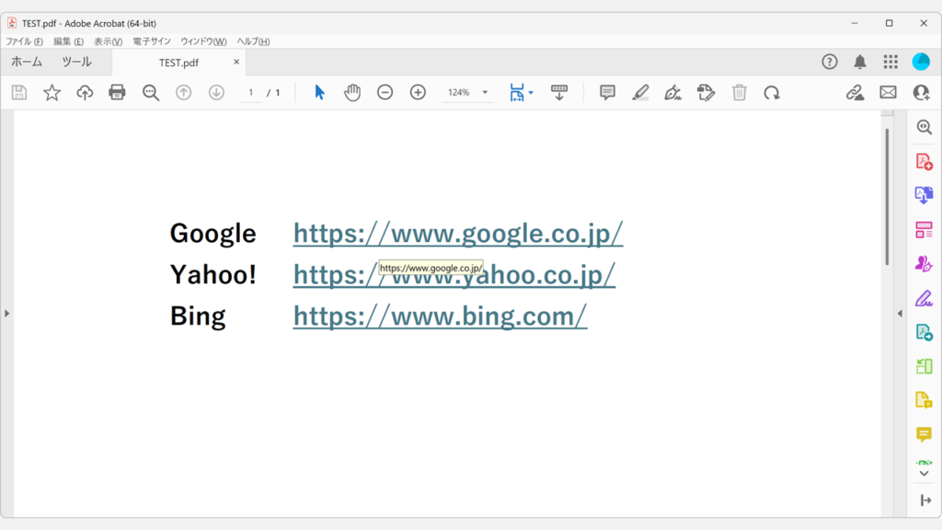This screenshot has height=530, width=942.
Task: Open the Sign document pen tool
Action: tap(672, 93)
